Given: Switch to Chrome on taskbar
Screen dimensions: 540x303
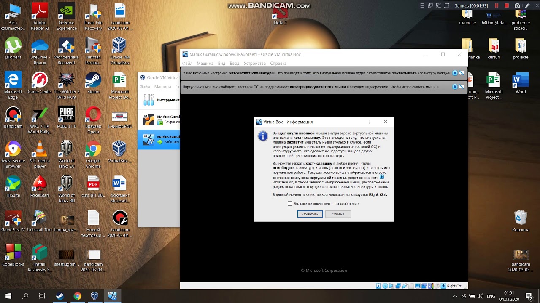Looking at the screenshot, I should pyautogui.click(x=77, y=296).
